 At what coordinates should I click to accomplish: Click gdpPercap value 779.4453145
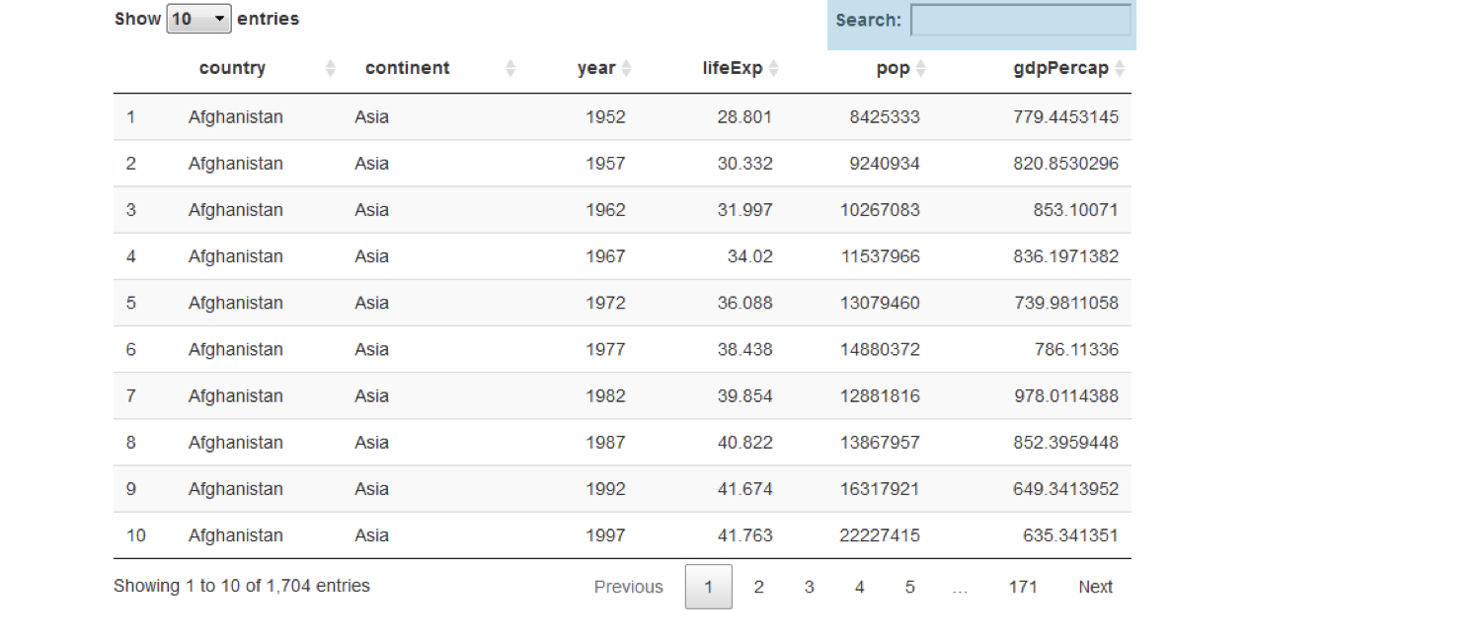coord(1065,116)
